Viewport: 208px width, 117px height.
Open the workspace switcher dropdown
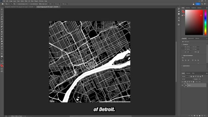205,4
